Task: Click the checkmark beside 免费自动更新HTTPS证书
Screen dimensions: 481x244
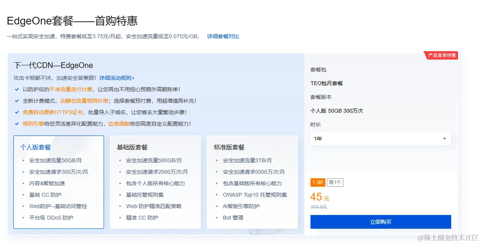Action: click(x=17, y=112)
